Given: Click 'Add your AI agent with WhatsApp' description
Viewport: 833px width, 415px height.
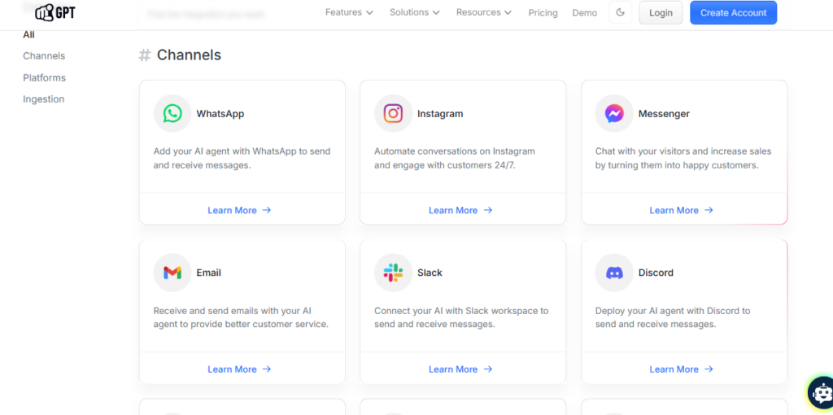Looking at the screenshot, I should tap(242, 159).
